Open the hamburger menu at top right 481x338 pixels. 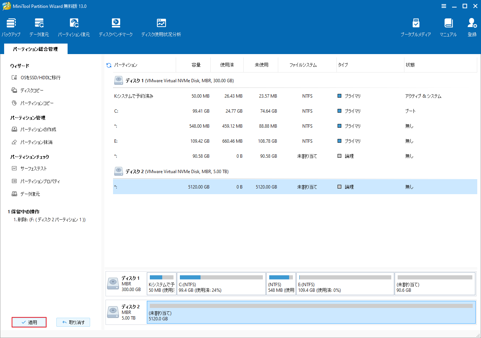(443, 6)
